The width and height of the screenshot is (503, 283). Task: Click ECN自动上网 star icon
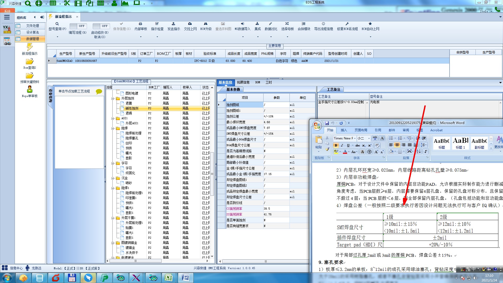[370, 24]
